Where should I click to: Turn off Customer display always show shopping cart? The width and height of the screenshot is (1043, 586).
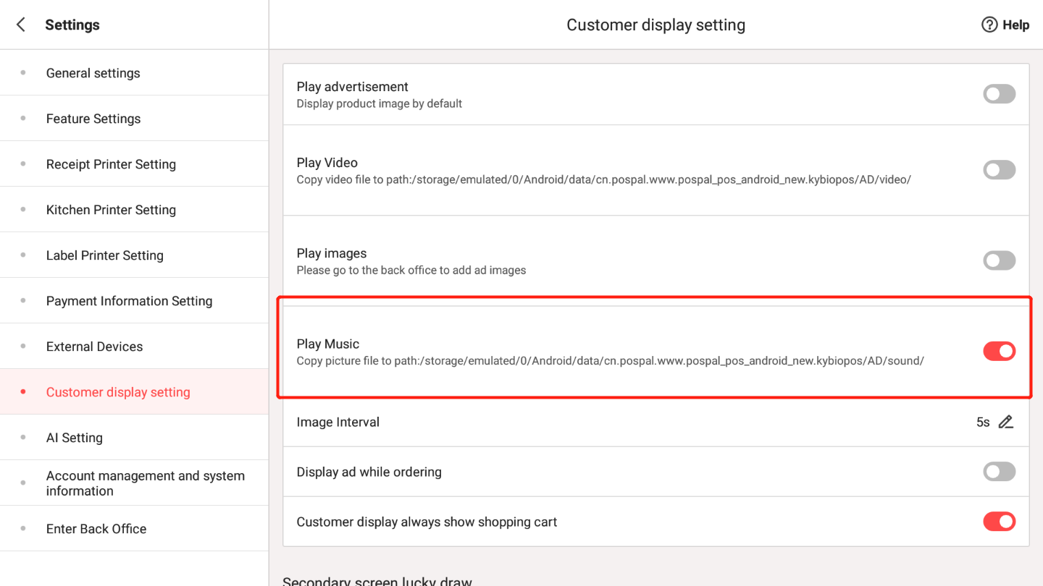pos(1000,522)
